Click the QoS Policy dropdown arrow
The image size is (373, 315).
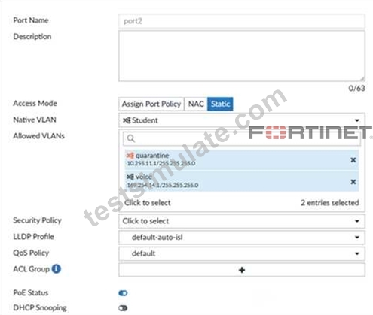click(357, 253)
